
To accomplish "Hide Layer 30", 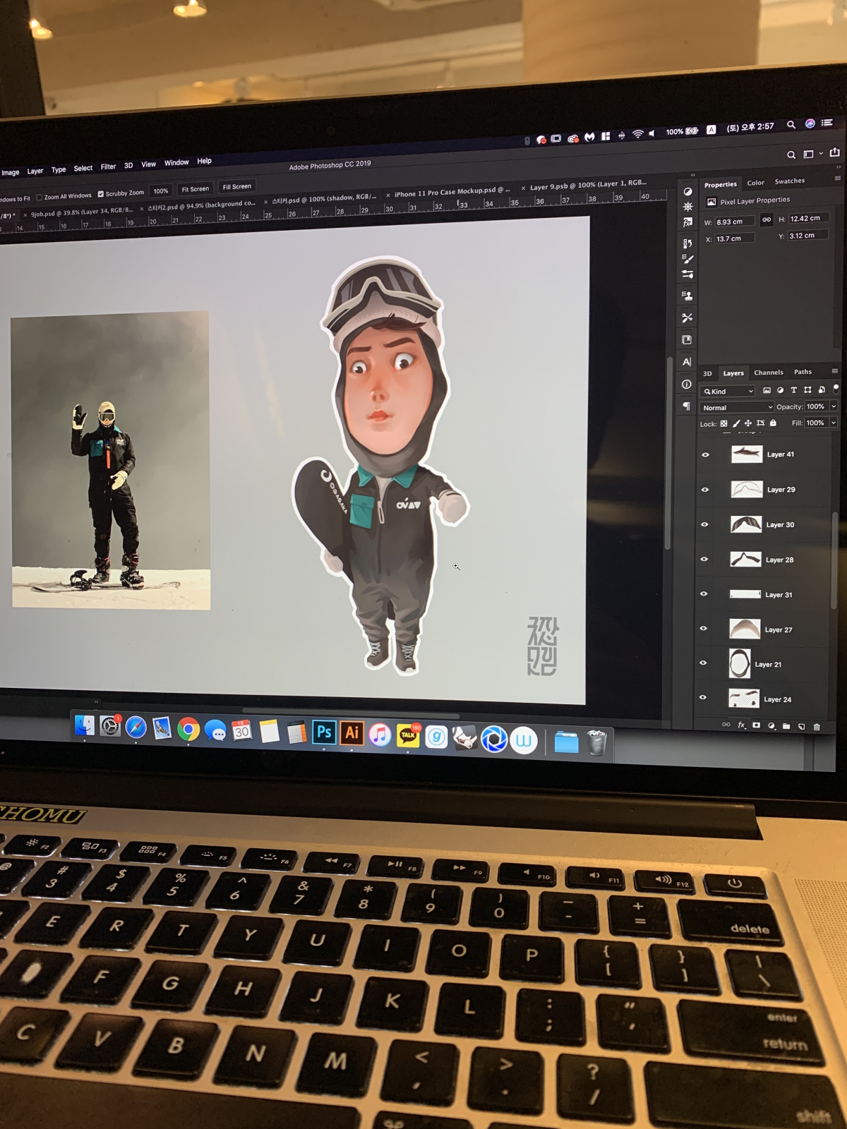I will [x=704, y=524].
